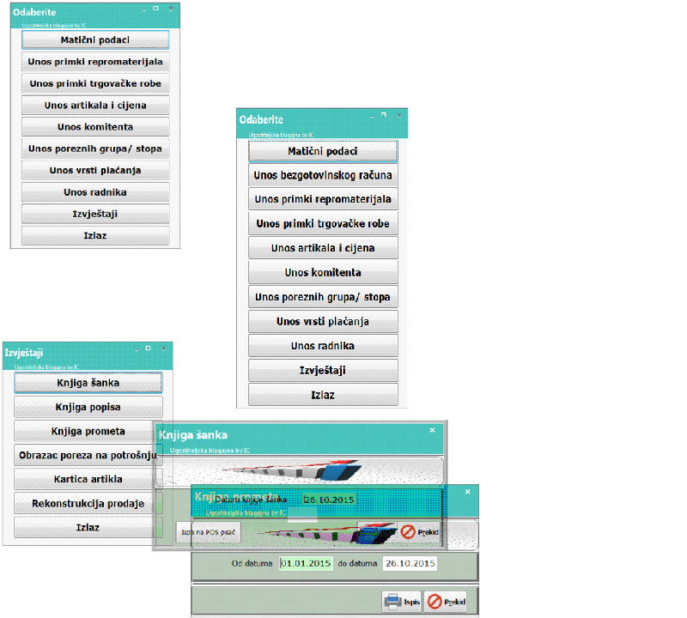The width and height of the screenshot is (687, 618).
Task: Open Matični podaci in the large Odaberite window
Action: 323,151
